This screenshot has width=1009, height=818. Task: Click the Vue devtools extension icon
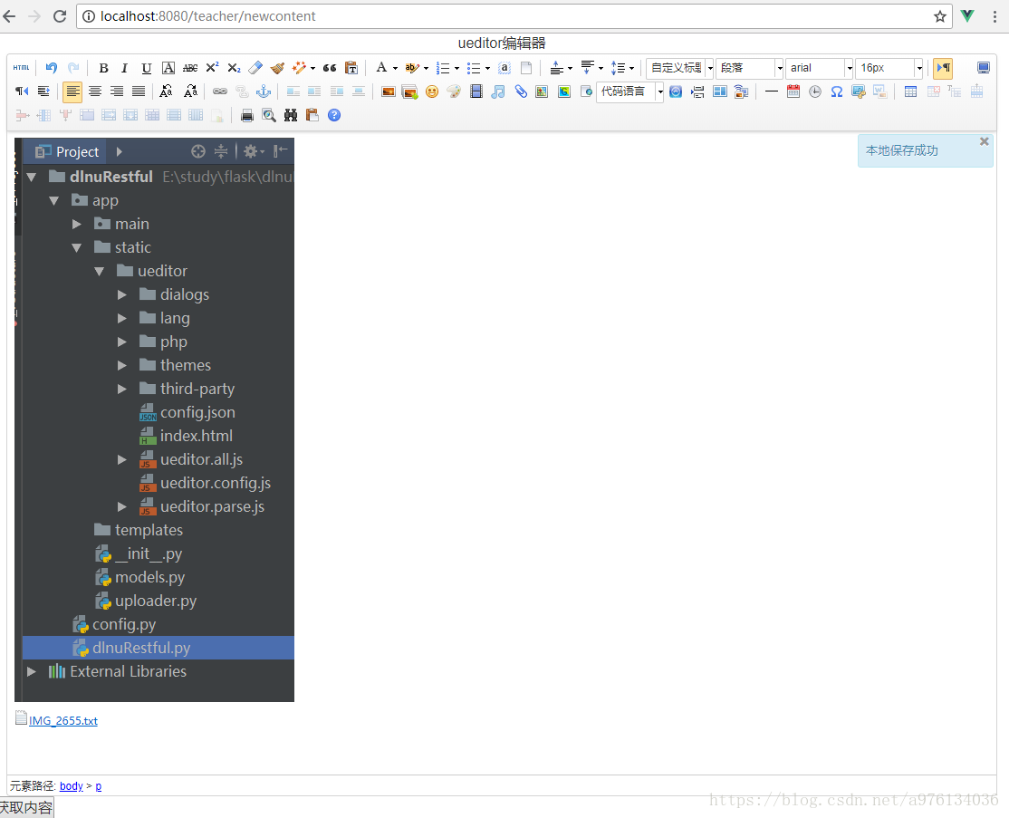[967, 16]
